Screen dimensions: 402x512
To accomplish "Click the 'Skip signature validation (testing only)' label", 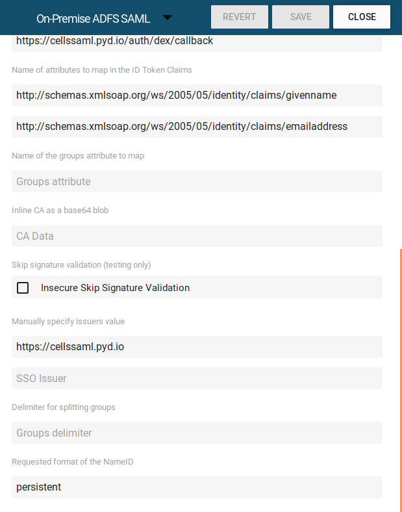I will tap(81, 265).
